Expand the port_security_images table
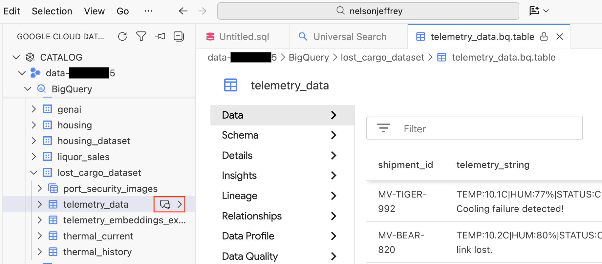 (39, 188)
